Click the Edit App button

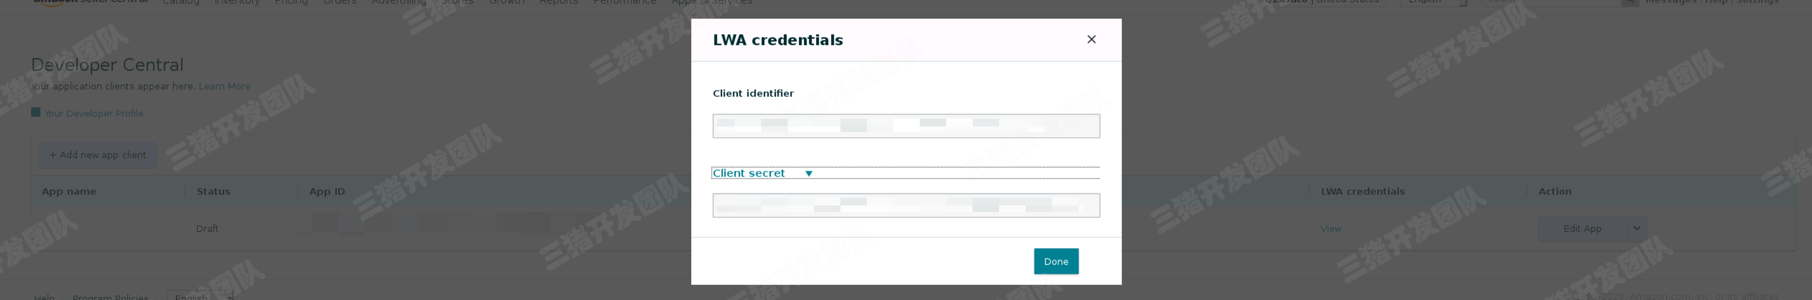1581,229
